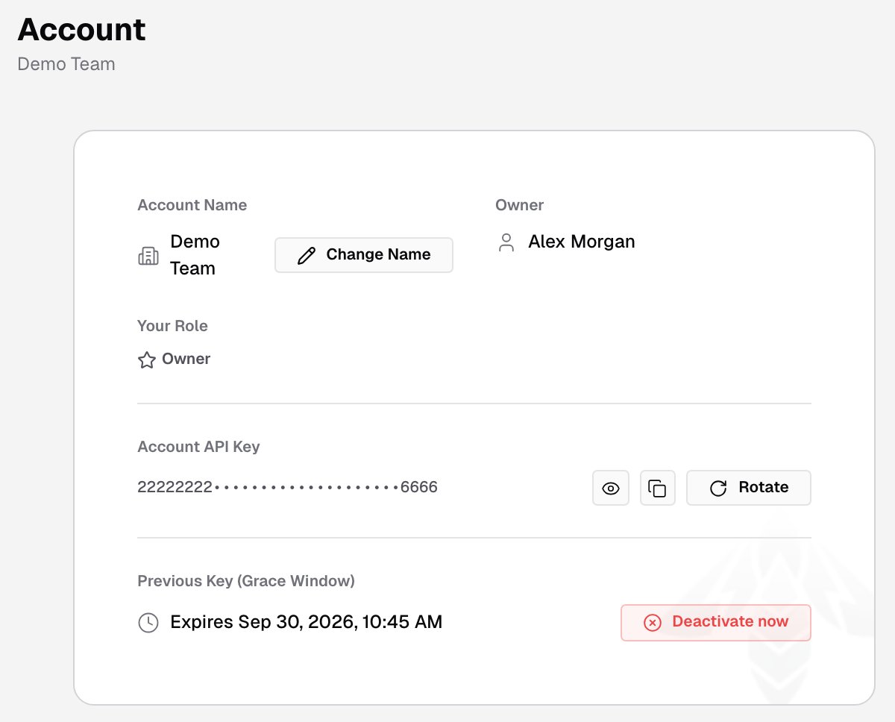Click owner name Alex Morgan

[582, 242]
